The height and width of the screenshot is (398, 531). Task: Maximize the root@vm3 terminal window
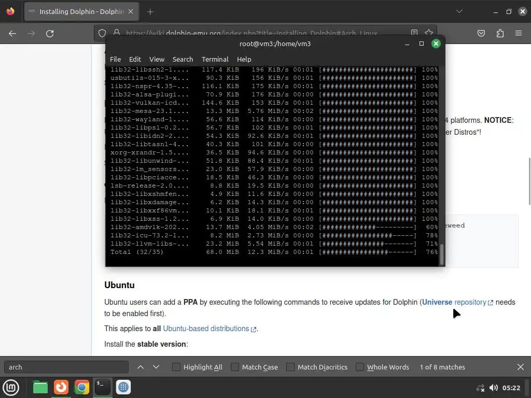tap(422, 44)
